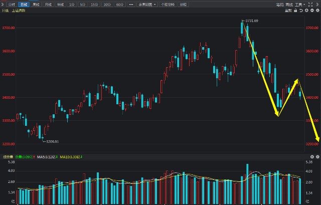
Task: Zoom out with the minus icon
Action: [312, 11]
